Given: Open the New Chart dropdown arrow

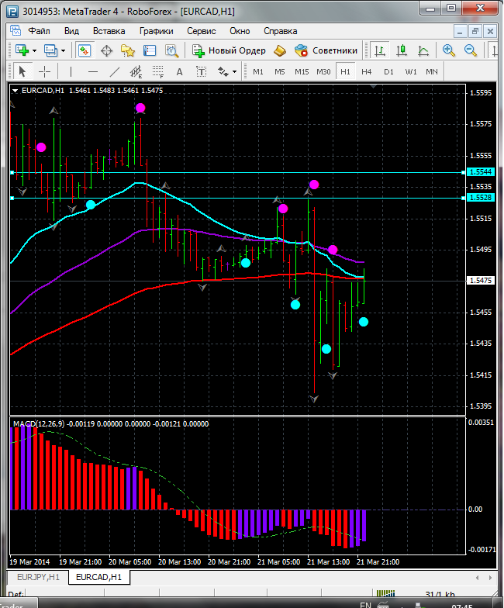Looking at the screenshot, I should (x=34, y=51).
